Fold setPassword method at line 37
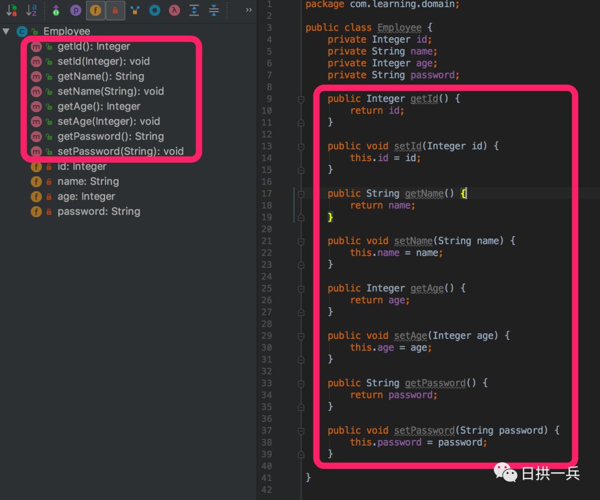This screenshot has height=500, width=600. point(301,432)
